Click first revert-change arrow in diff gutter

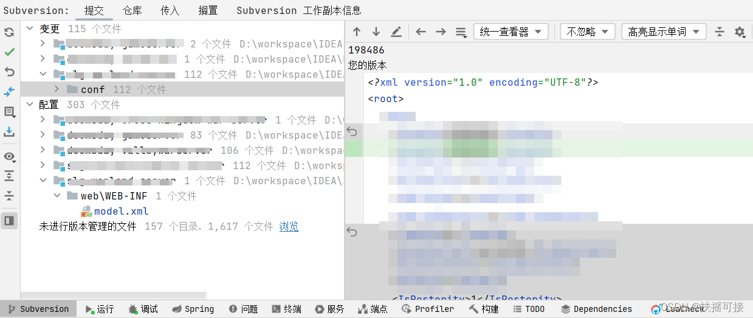point(352,131)
